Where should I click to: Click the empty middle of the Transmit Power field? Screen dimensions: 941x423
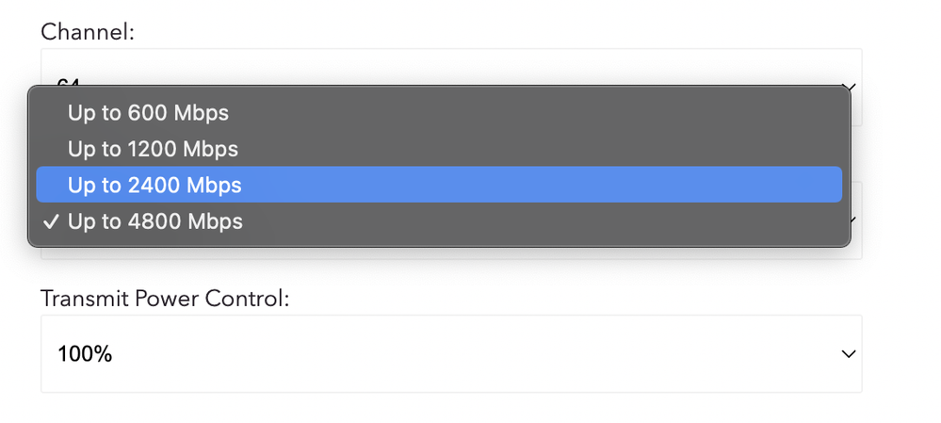[471, 354]
